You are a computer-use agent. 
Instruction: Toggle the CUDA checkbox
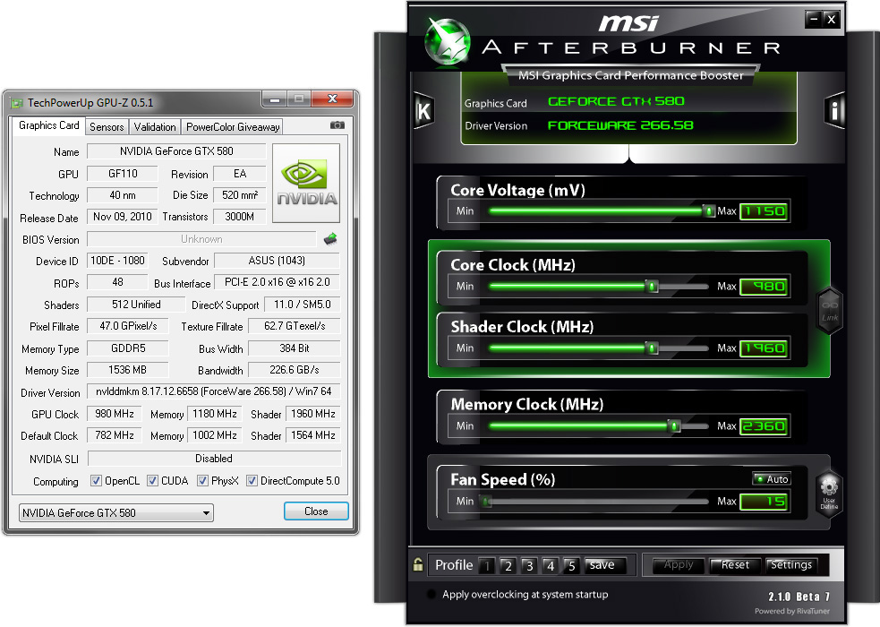coord(152,480)
